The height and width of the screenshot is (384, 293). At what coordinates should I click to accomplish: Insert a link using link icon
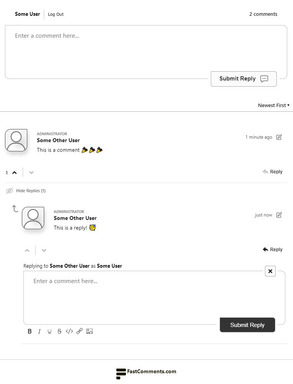click(x=79, y=331)
